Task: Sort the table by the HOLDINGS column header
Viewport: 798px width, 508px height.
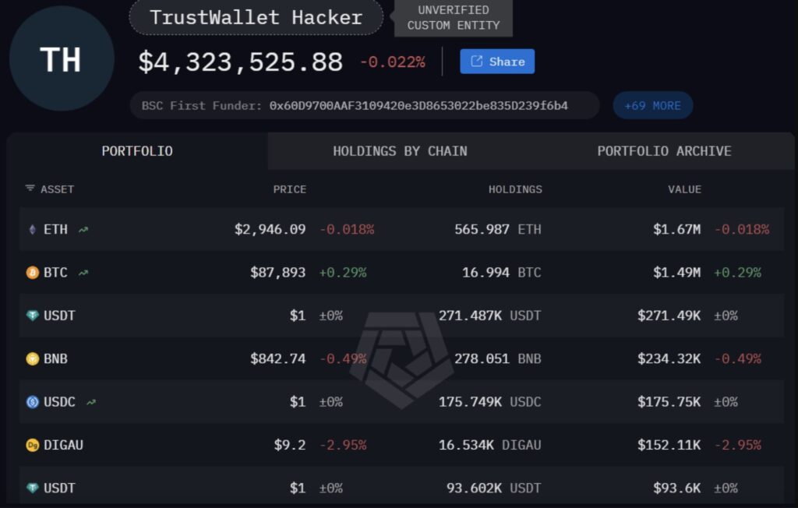Action: pos(515,189)
